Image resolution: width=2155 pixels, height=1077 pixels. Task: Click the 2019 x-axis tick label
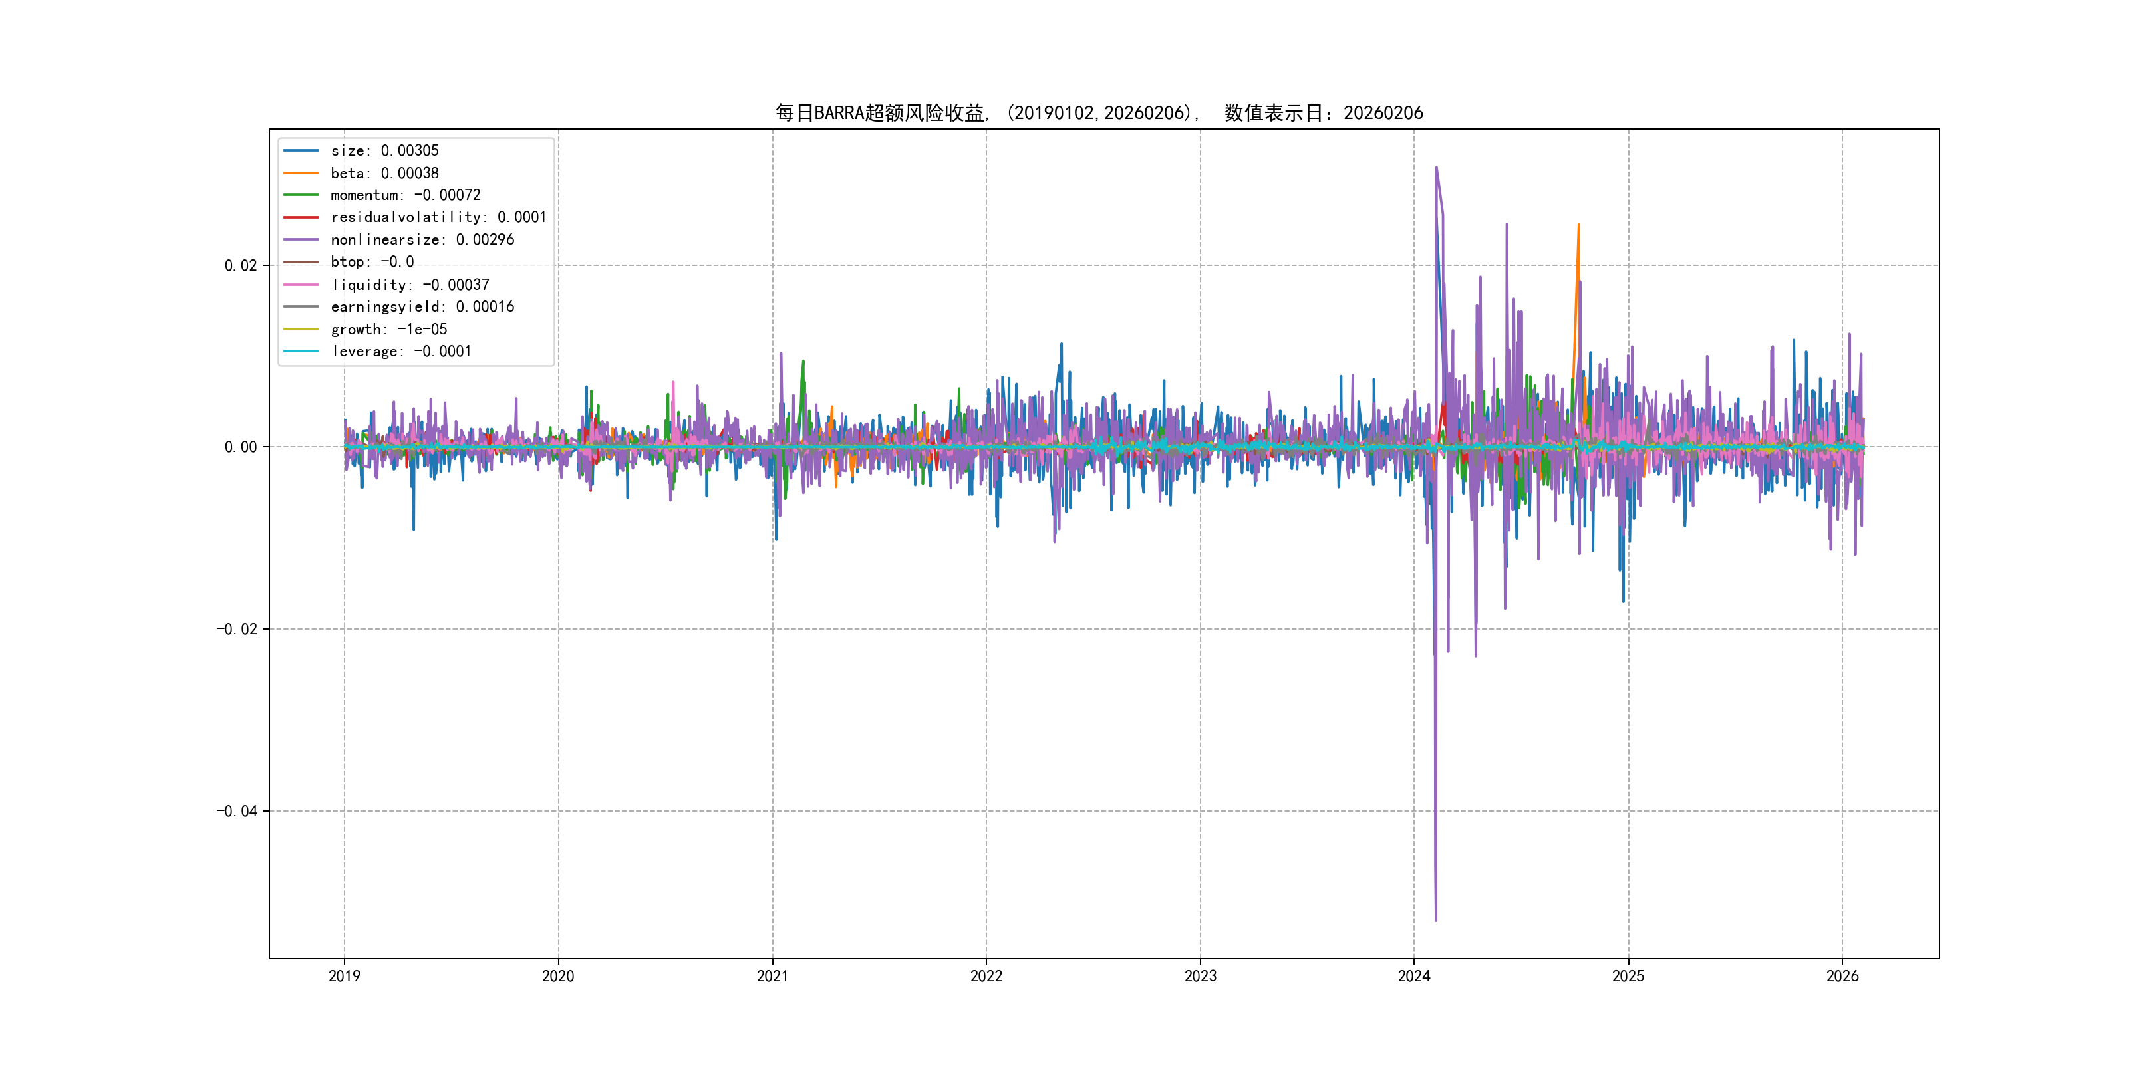click(344, 976)
